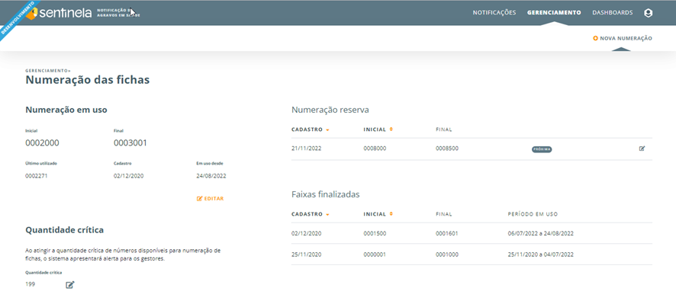Select finished range final 0001601

pos(447,233)
